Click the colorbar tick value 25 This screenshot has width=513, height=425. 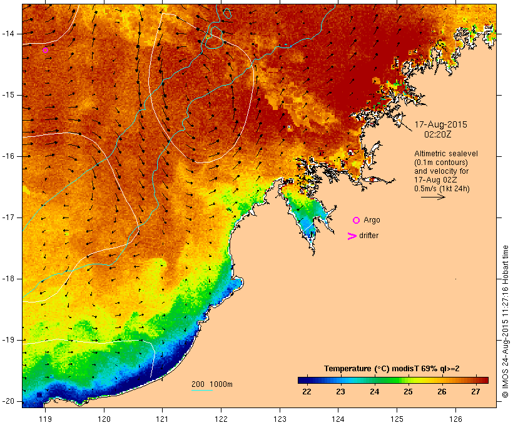coord(409,392)
